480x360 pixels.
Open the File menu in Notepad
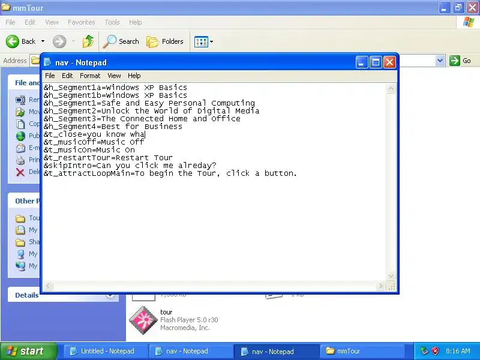click(50, 76)
